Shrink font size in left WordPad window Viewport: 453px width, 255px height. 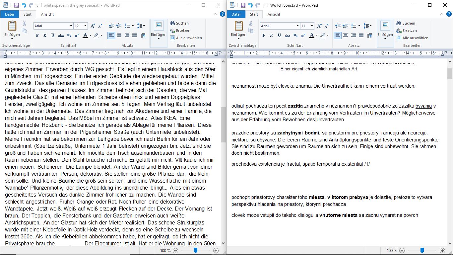coord(99,26)
